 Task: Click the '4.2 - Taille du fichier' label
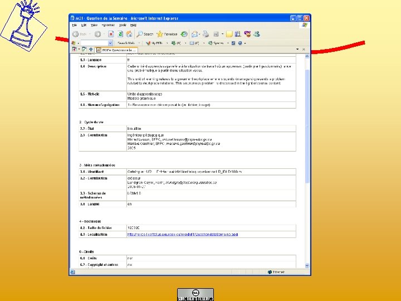click(x=96, y=228)
